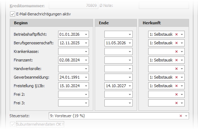This screenshot has width=198, height=129.
Task: Click red X in Frei 3 Herkunft field
Action: tap(176, 103)
